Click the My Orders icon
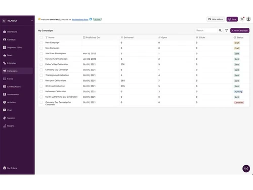253x190 pixels. point(5,168)
